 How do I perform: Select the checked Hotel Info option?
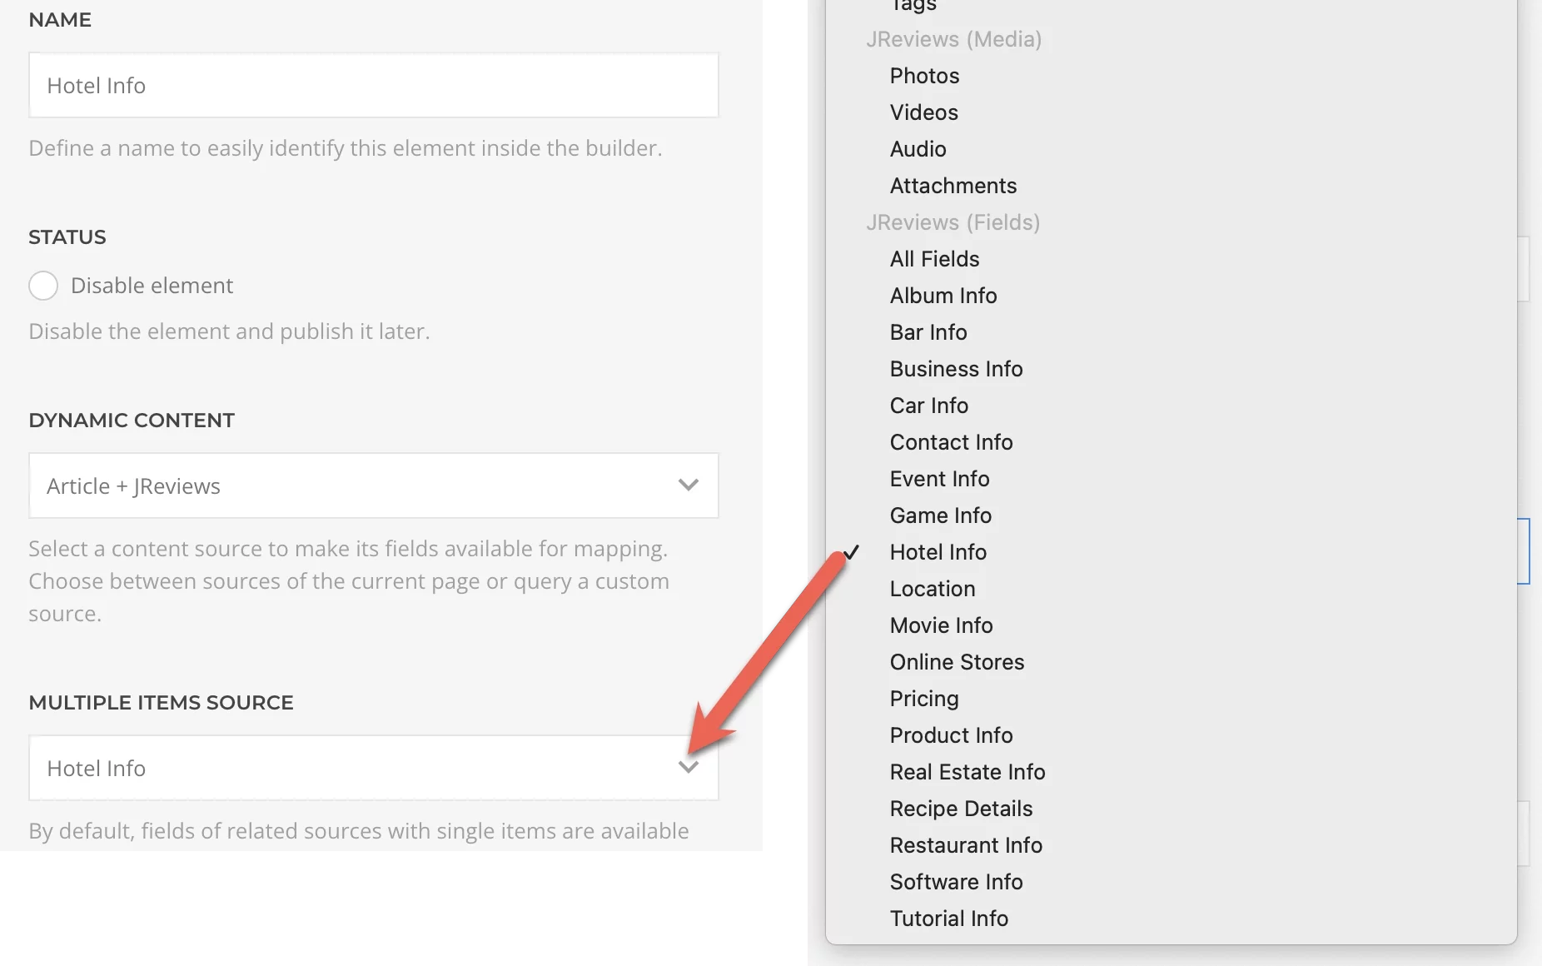938,552
